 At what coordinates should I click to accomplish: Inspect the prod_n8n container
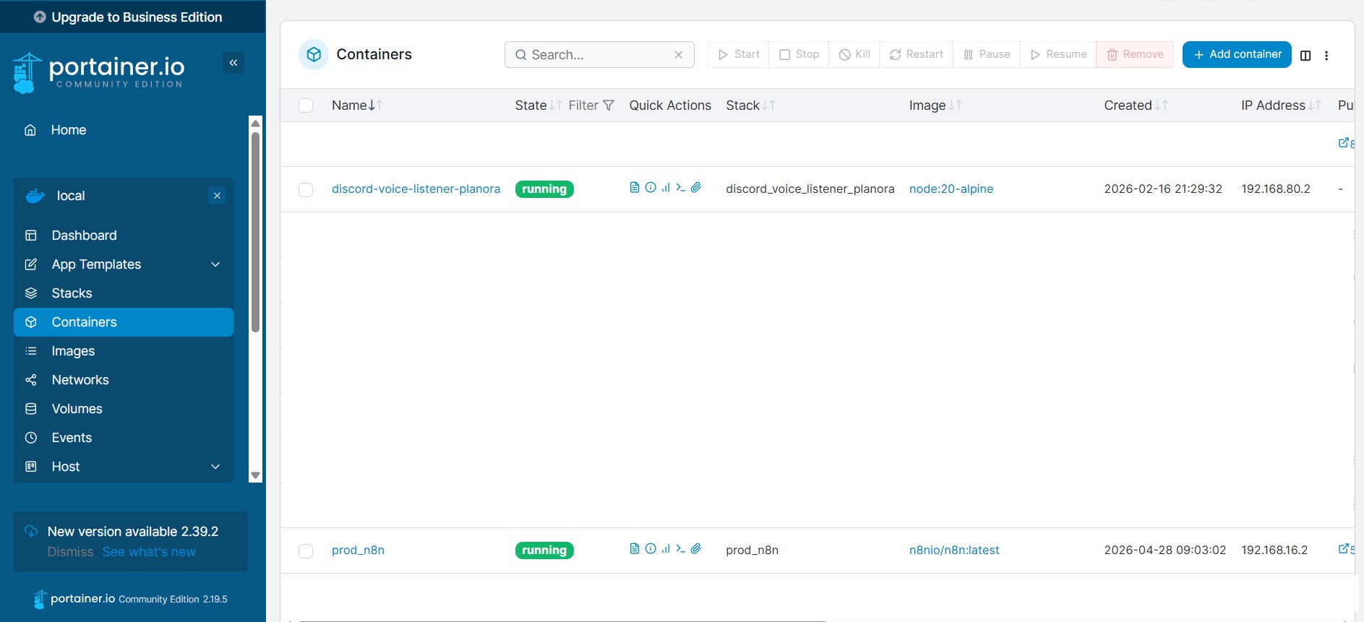[x=651, y=549]
